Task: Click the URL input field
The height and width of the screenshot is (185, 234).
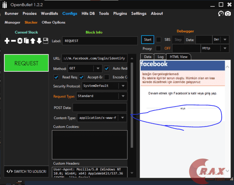Action: pyautogui.click(x=94, y=58)
